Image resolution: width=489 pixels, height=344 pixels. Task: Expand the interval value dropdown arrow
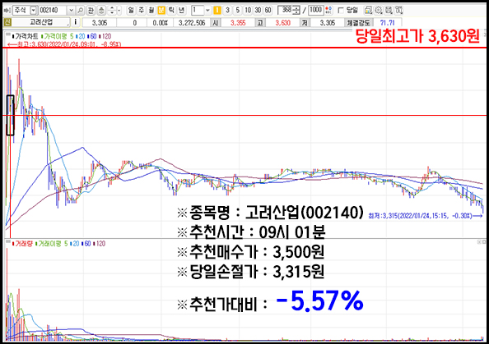click(x=207, y=11)
